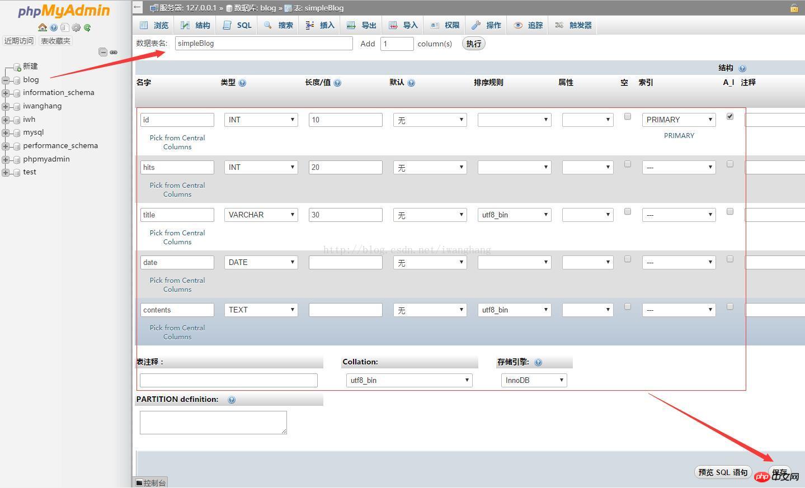This screenshot has width=805, height=488.
Task: Click the 数据表名 input field
Action: tap(264, 44)
